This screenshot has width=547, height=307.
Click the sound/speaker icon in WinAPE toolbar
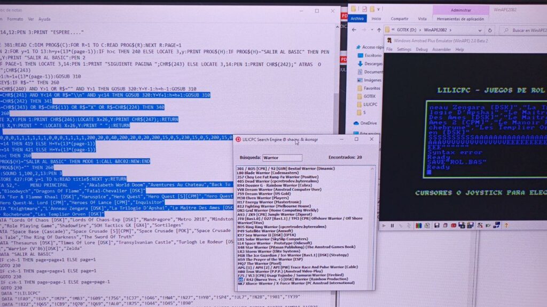(x=488, y=225)
